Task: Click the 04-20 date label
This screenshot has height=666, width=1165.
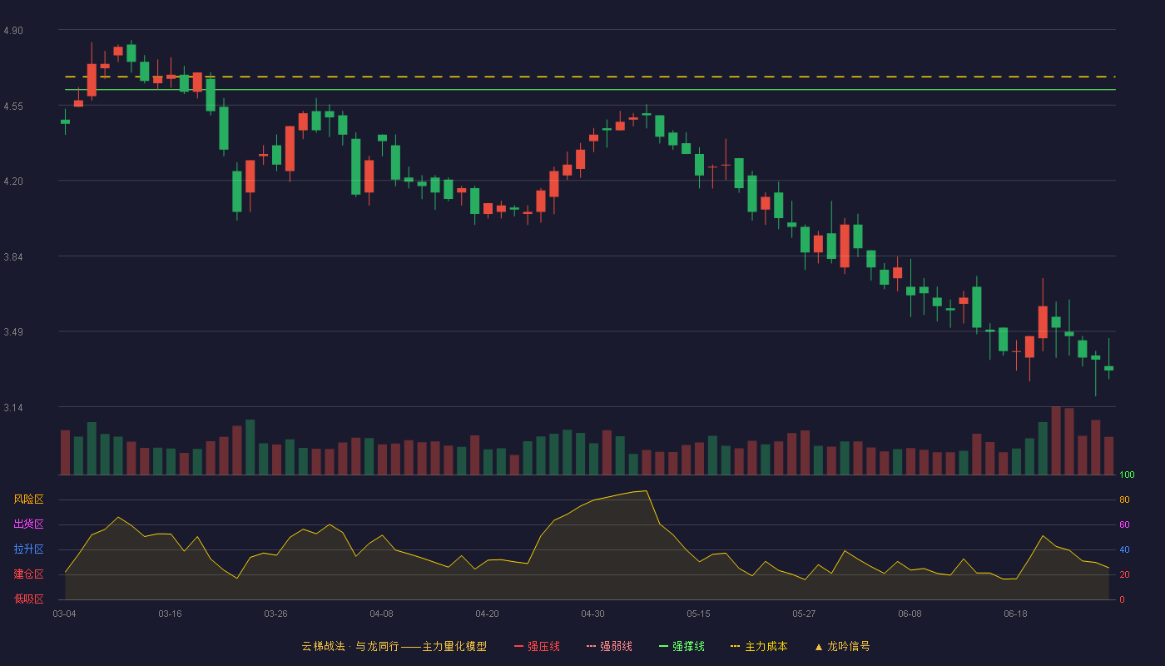Action: (x=487, y=614)
